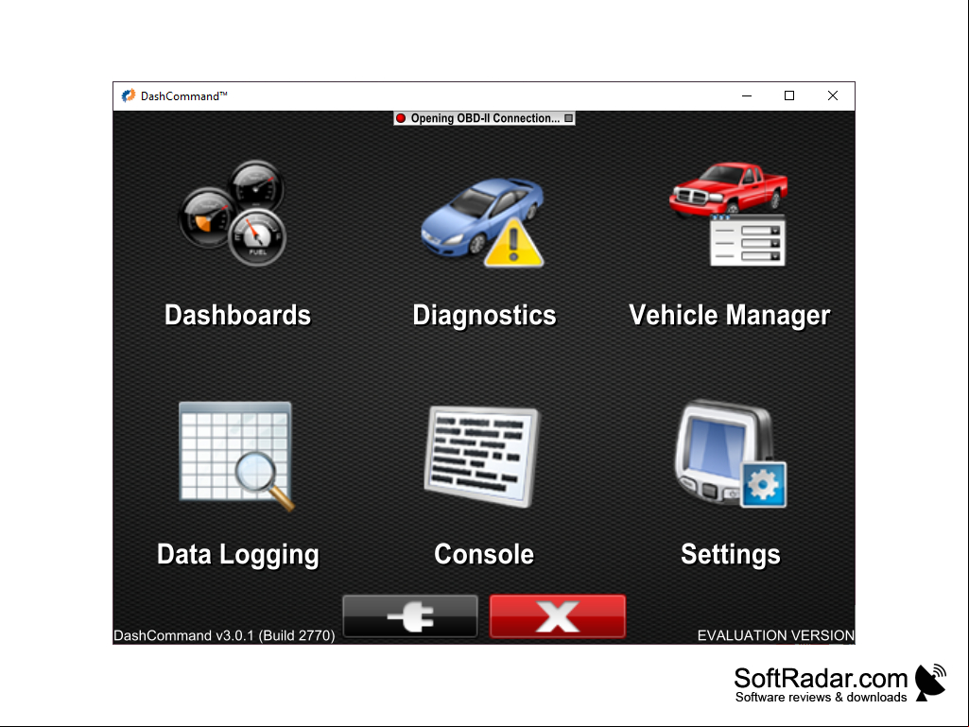Click the DashCommand title bar logo

tap(129, 95)
